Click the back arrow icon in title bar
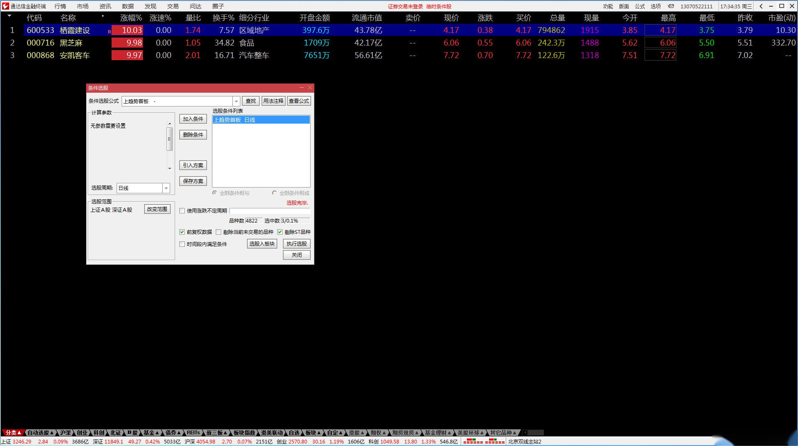The height and width of the screenshot is (446, 798). [x=761, y=6]
